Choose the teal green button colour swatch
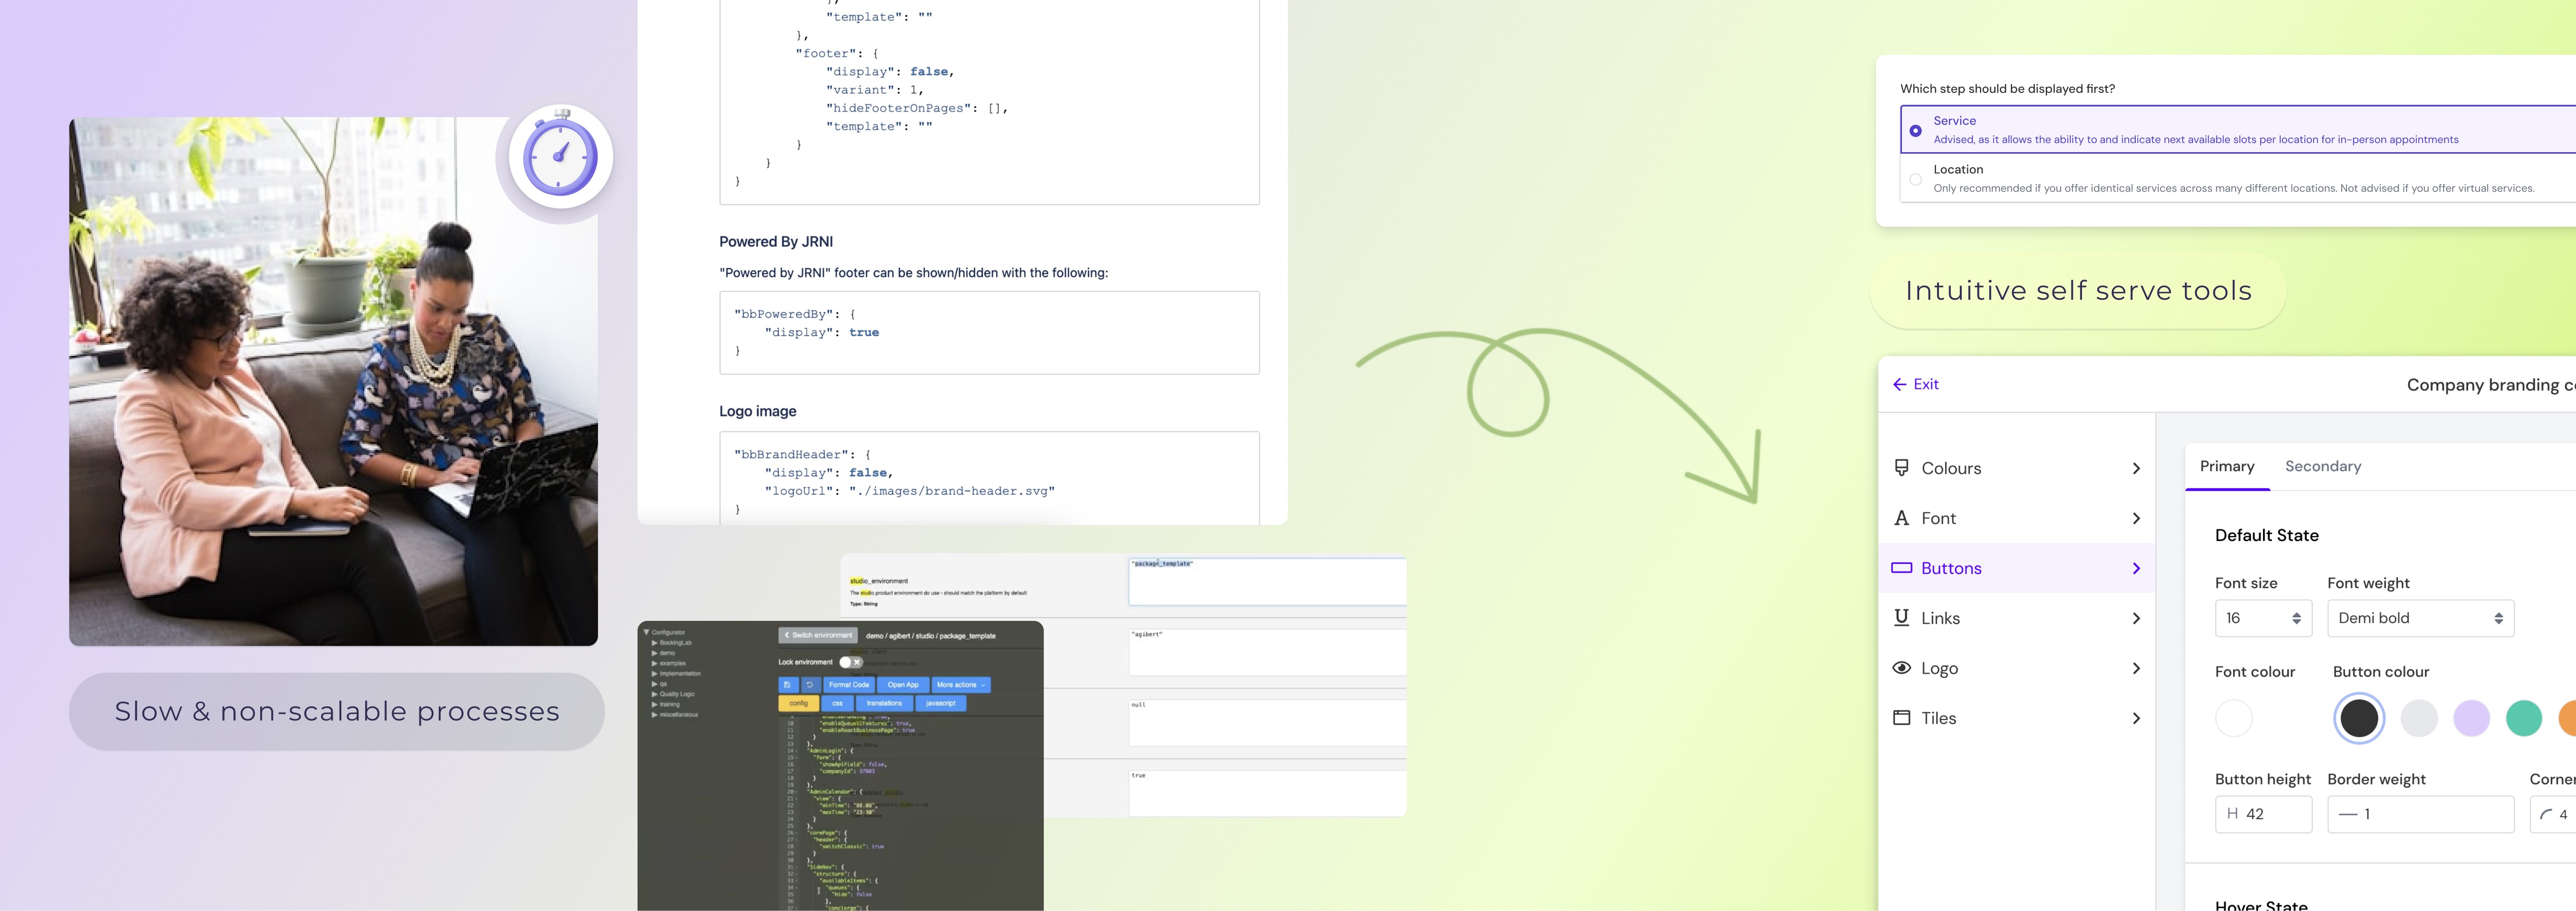This screenshot has height=911, width=2576. coord(2523,718)
